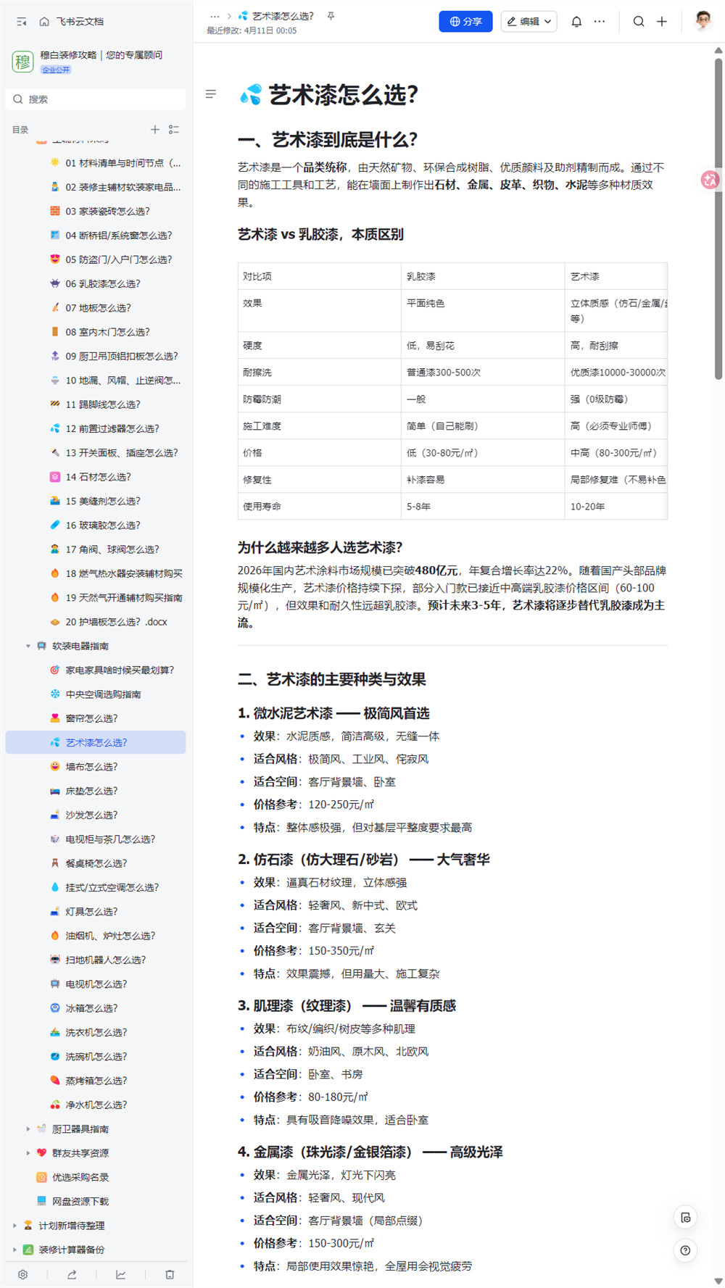Screen dimensions: 725x1288
Task: Open 墙布怎么选? page
Action: tap(91, 767)
